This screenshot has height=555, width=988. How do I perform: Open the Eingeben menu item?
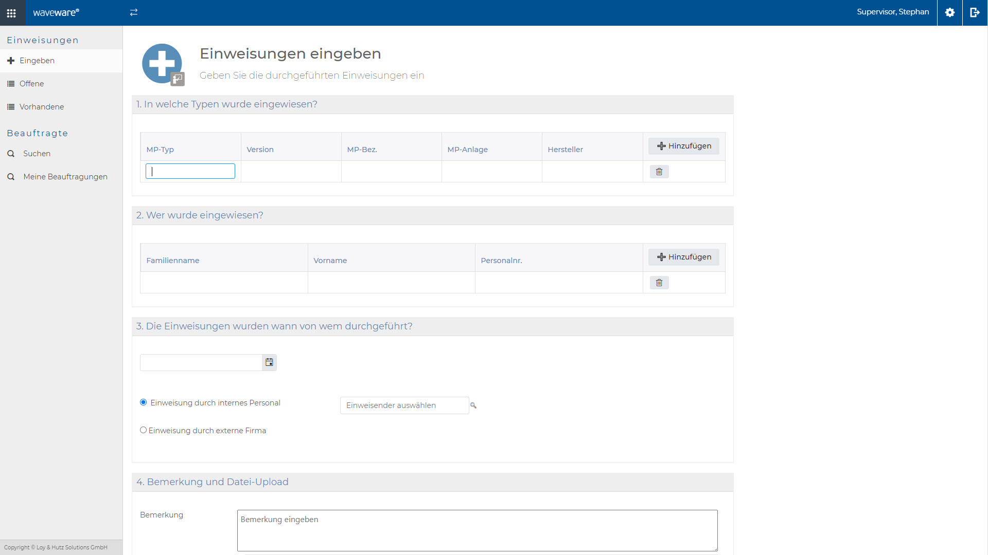[37, 61]
